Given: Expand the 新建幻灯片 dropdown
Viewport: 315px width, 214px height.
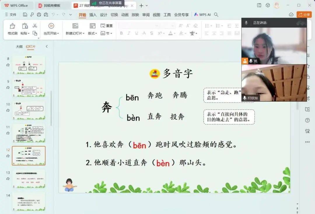Looking at the screenshot, I should (x=83, y=34).
